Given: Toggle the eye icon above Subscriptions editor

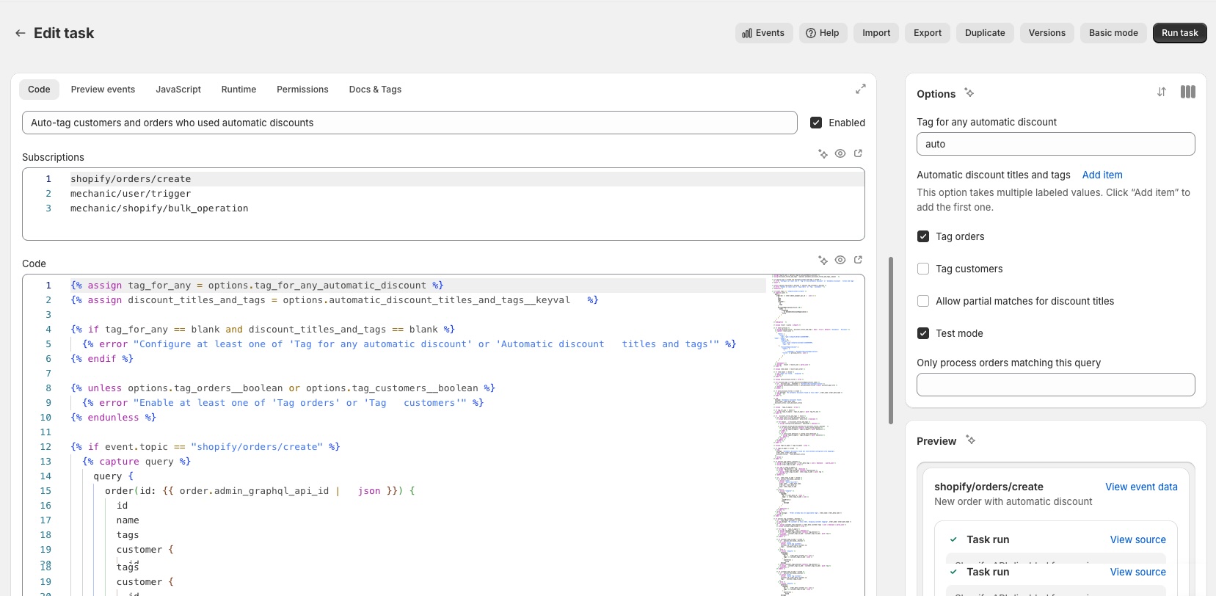Looking at the screenshot, I should 840,153.
